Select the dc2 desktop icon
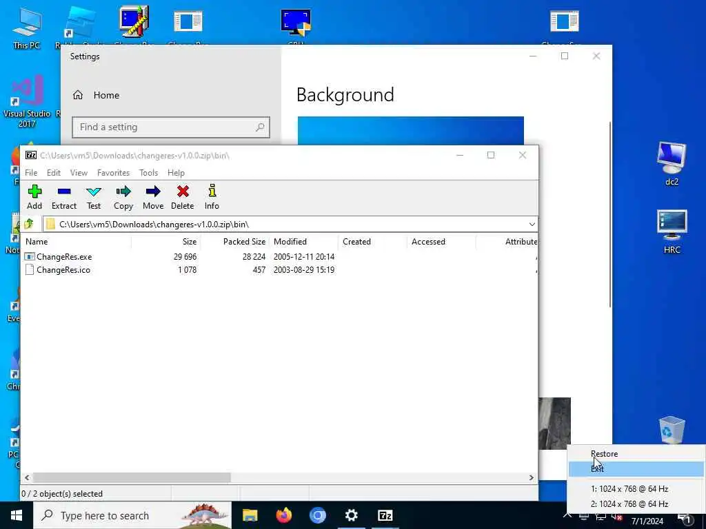Image resolution: width=706 pixels, height=529 pixels. tap(672, 163)
